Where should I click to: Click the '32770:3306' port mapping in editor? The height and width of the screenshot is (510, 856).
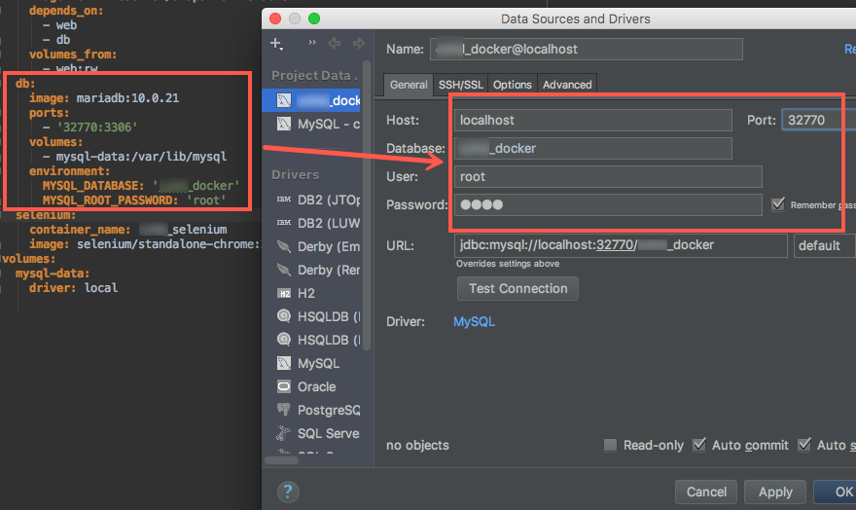tap(97, 127)
